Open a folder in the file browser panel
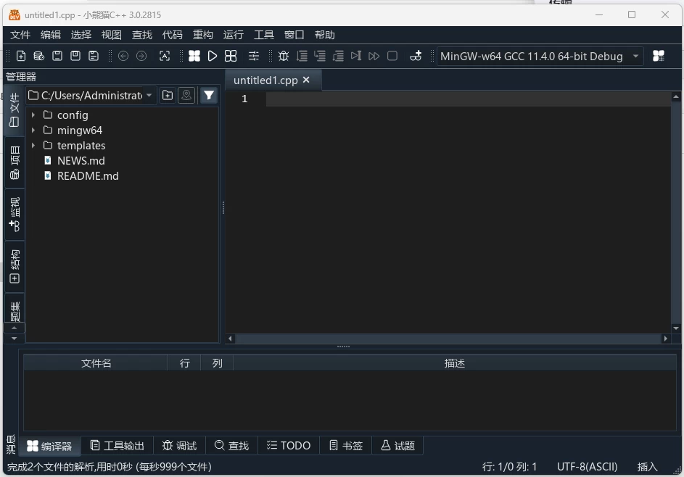Screen dimensions: 684x477 click(167, 95)
